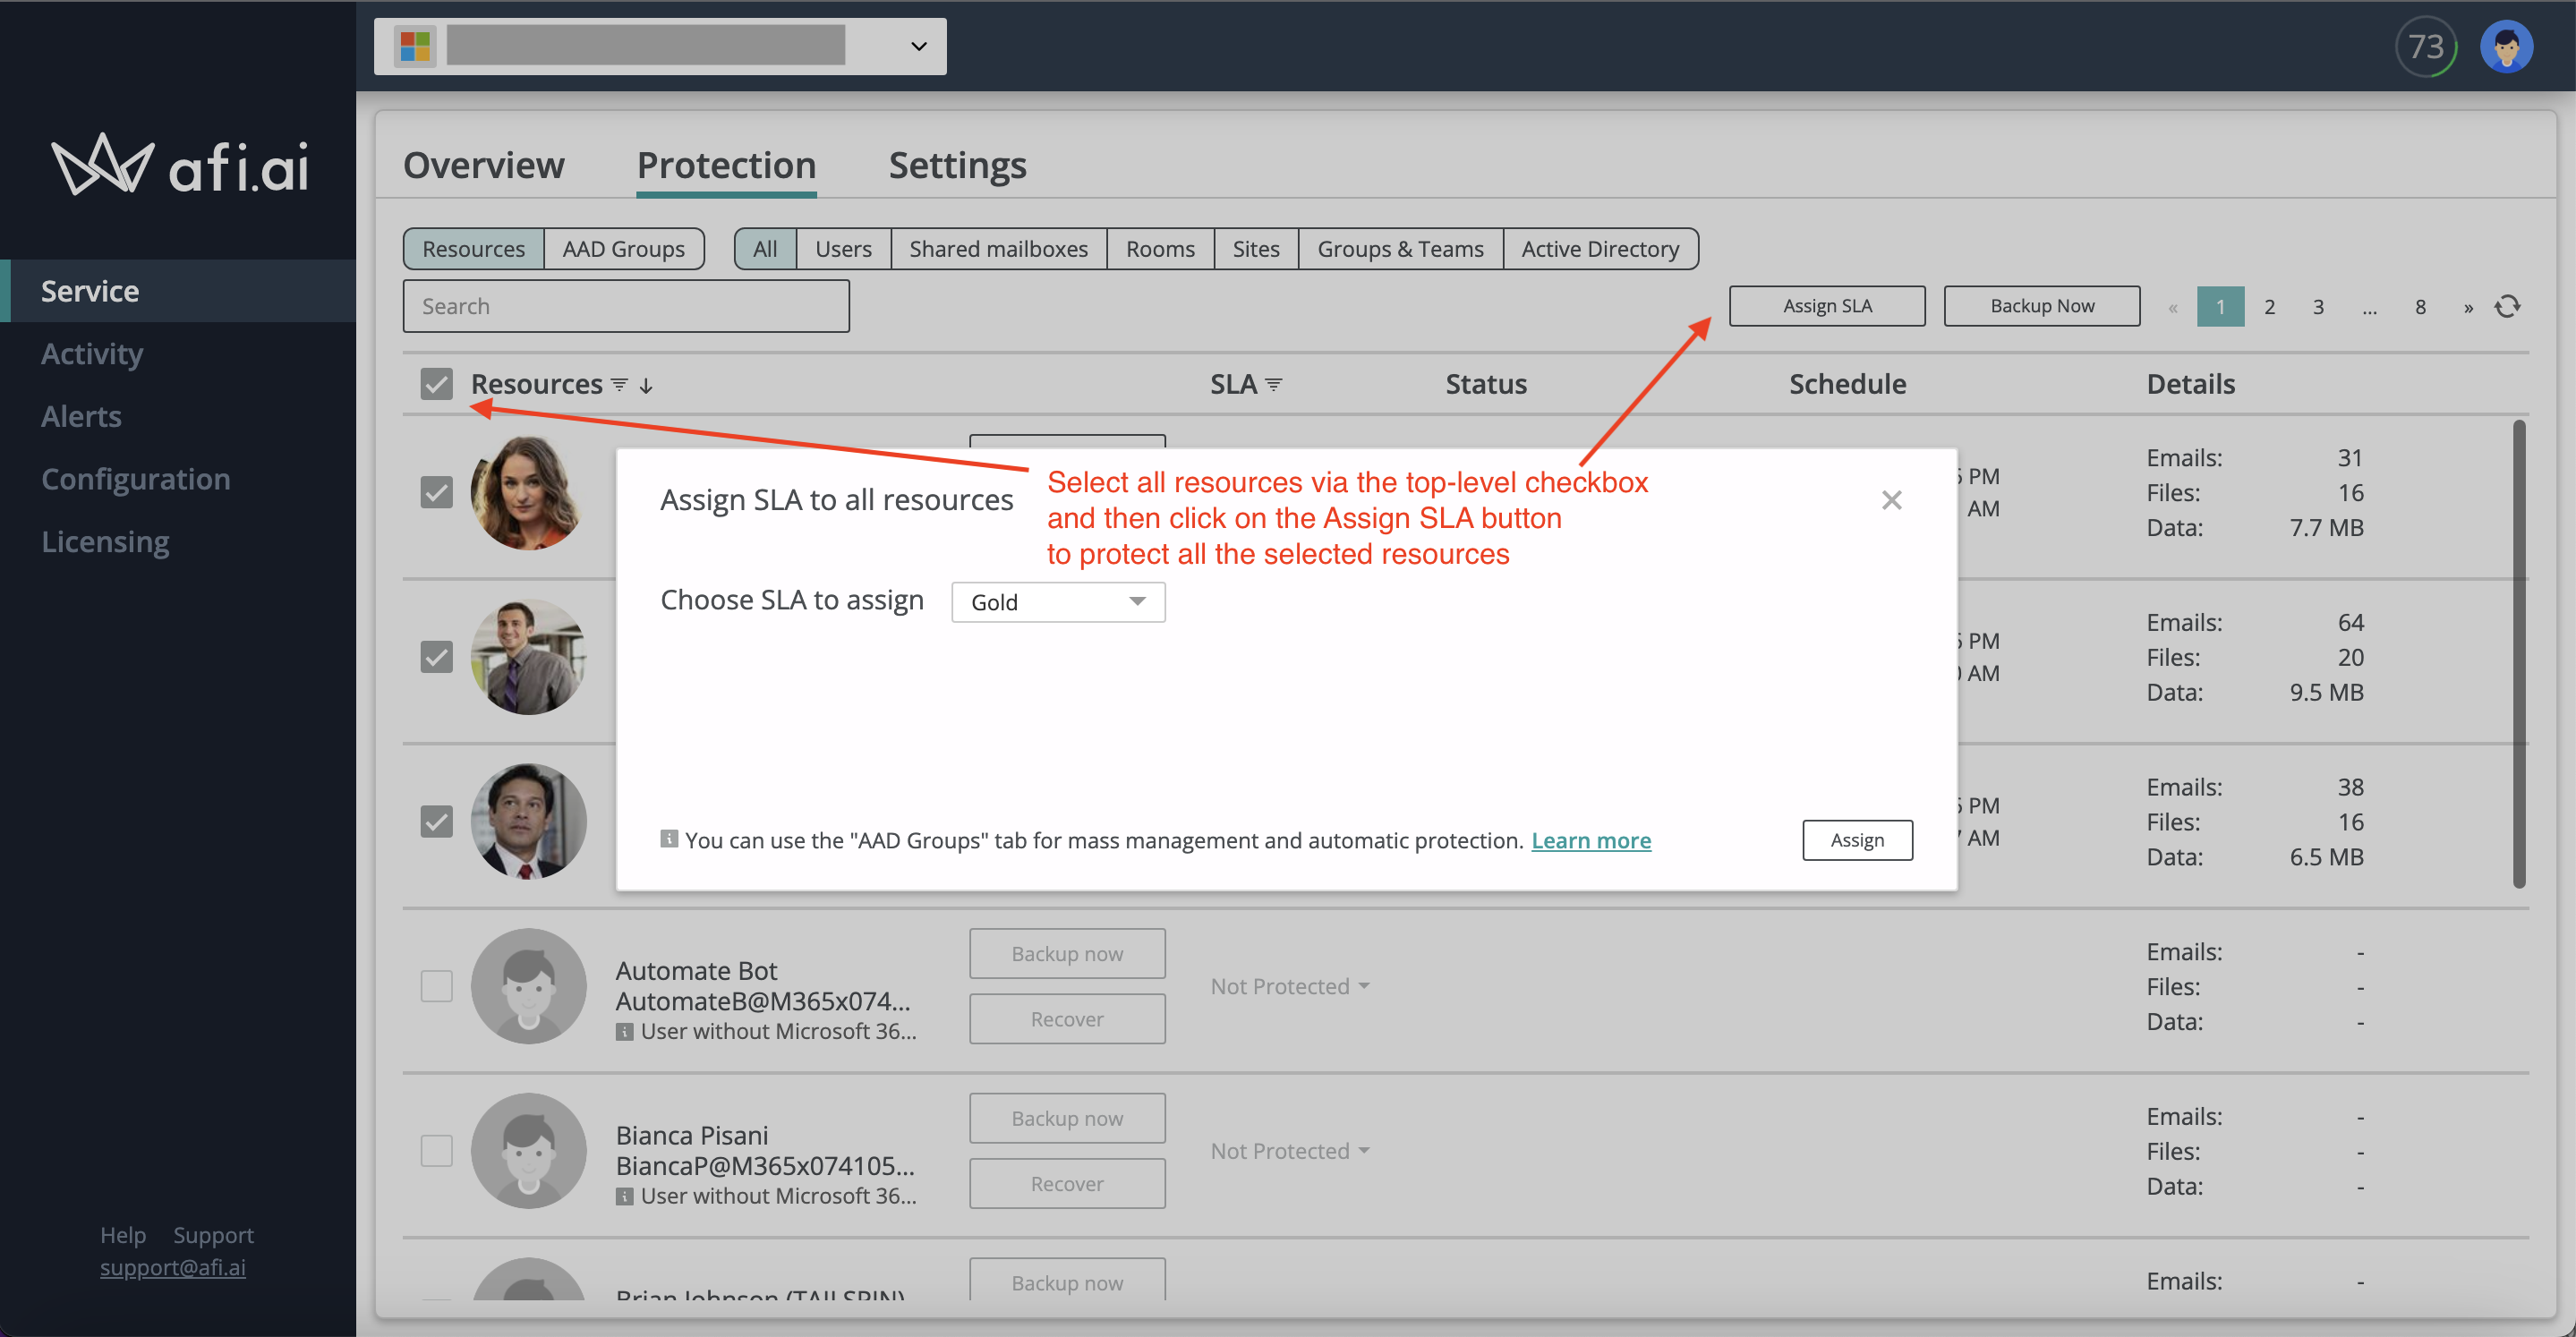Open the tenant selector dropdown
Viewport: 2576px width, 1337px height.
pos(660,46)
